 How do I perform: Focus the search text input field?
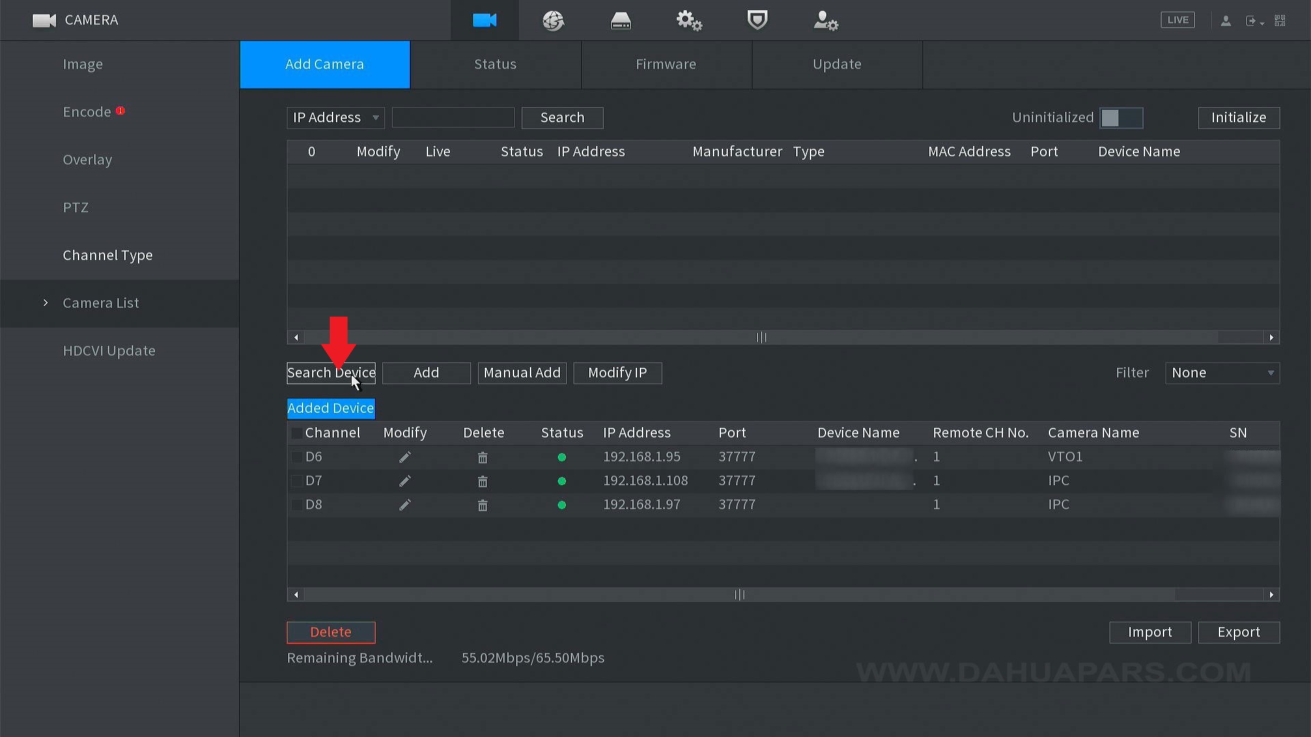pyautogui.click(x=453, y=117)
